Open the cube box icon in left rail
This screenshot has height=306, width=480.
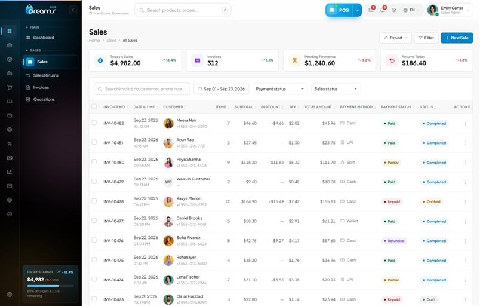(x=10, y=59)
